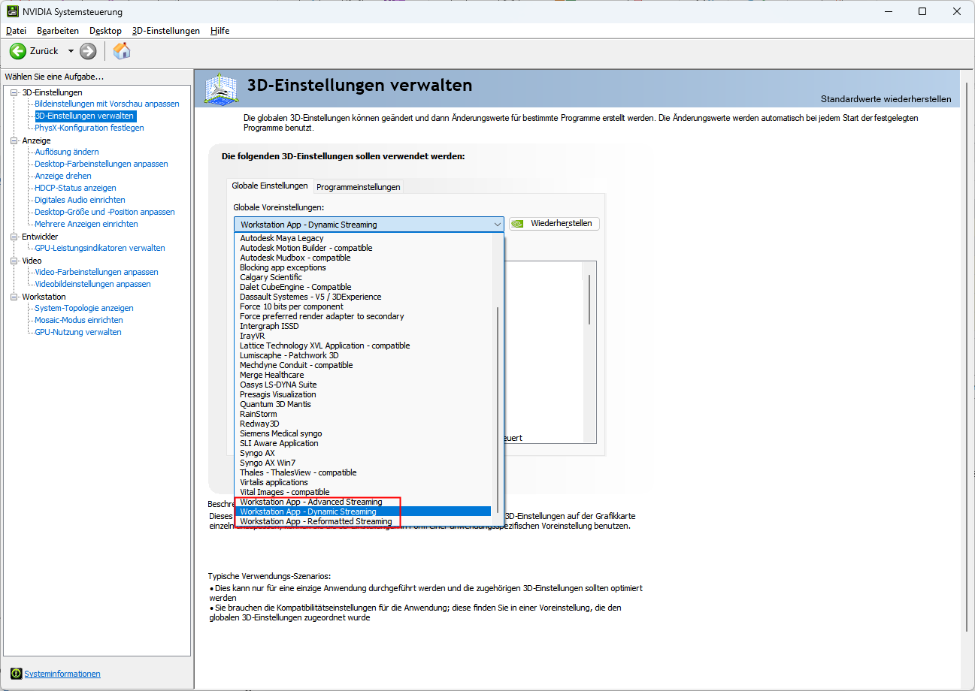The width and height of the screenshot is (975, 691).
Task: Open Video-Farbeinstellungen anpassen
Action: pyautogui.click(x=96, y=272)
